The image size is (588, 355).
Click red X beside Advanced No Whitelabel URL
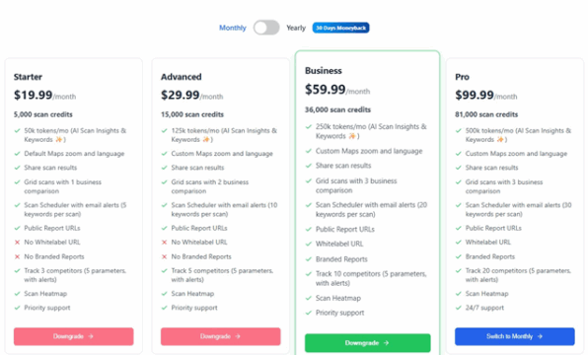coord(164,243)
